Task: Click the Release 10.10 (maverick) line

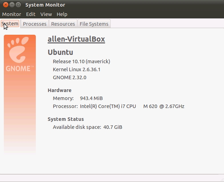Action: (81, 61)
